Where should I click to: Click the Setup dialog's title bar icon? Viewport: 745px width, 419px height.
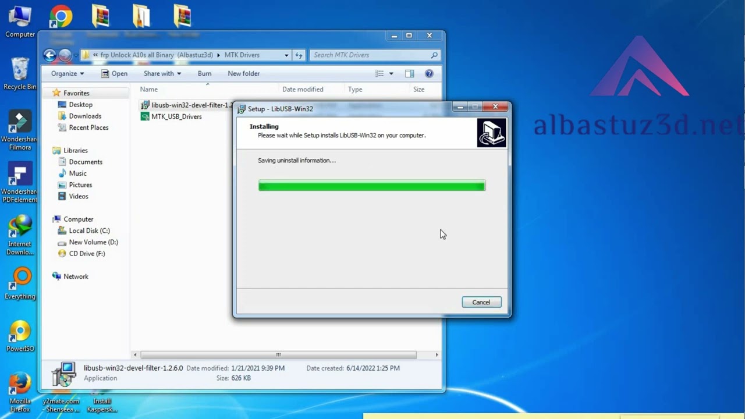(x=242, y=109)
